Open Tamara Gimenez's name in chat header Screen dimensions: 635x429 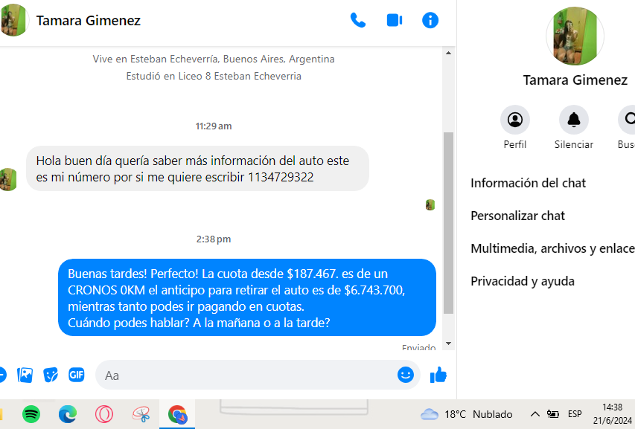[x=89, y=21]
